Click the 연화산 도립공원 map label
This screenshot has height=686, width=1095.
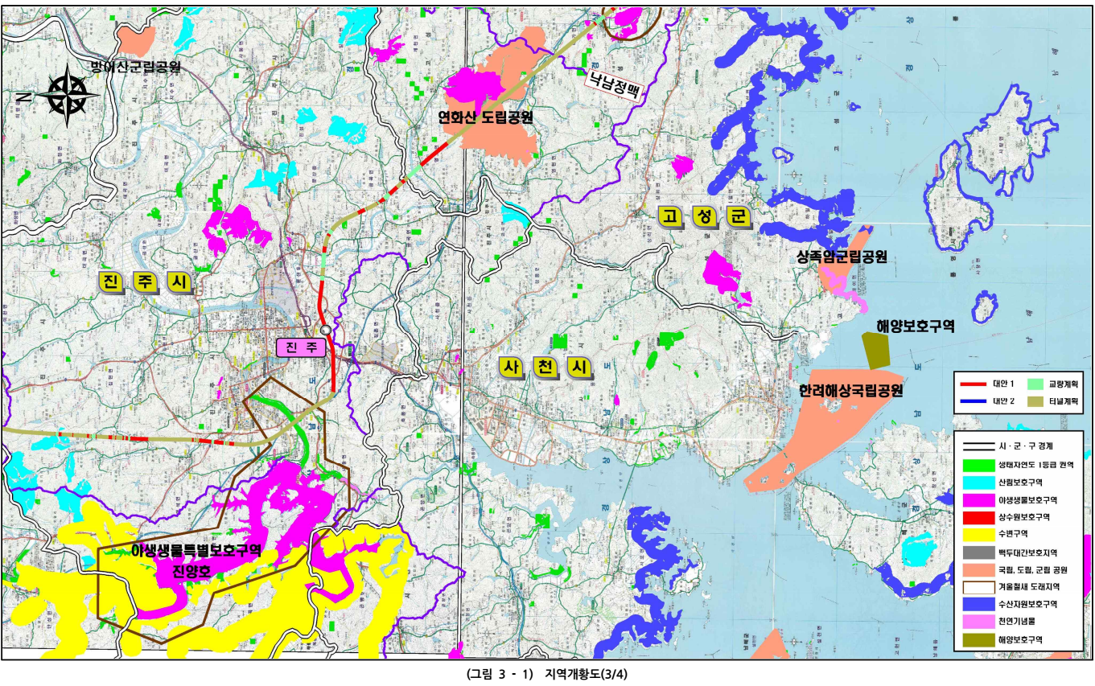(x=485, y=117)
